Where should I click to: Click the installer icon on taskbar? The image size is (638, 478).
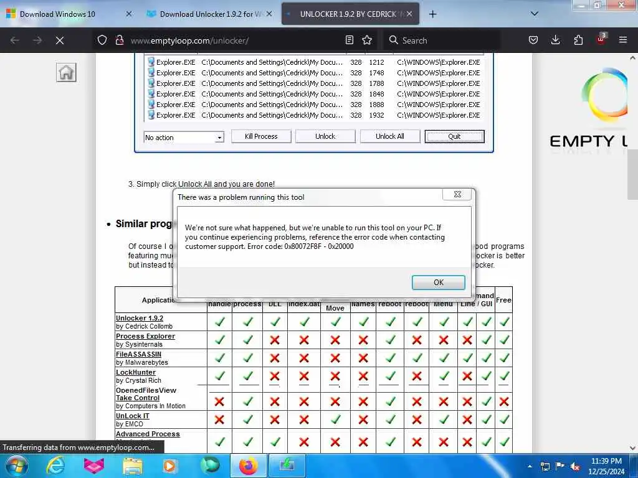click(x=287, y=466)
